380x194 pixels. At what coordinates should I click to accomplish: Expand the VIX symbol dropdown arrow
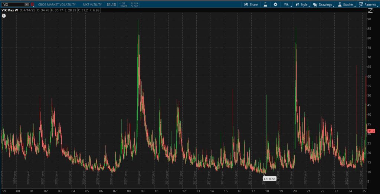[26, 4]
